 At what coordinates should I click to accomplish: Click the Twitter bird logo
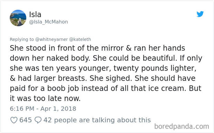pos(200,14)
